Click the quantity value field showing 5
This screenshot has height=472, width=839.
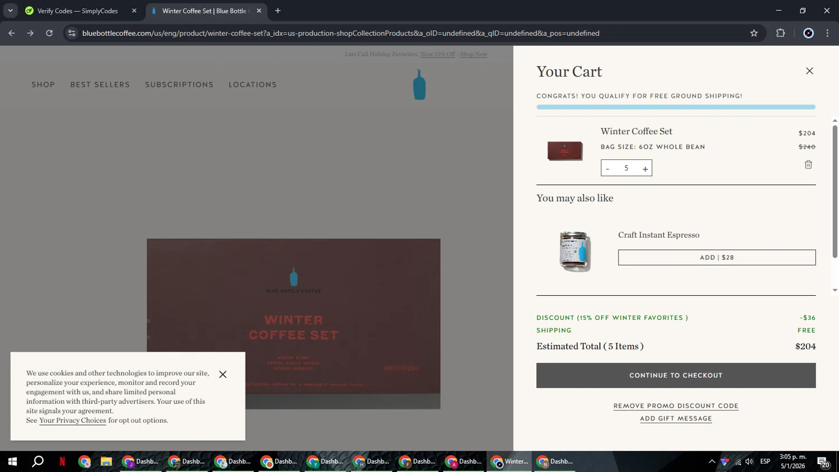626,168
